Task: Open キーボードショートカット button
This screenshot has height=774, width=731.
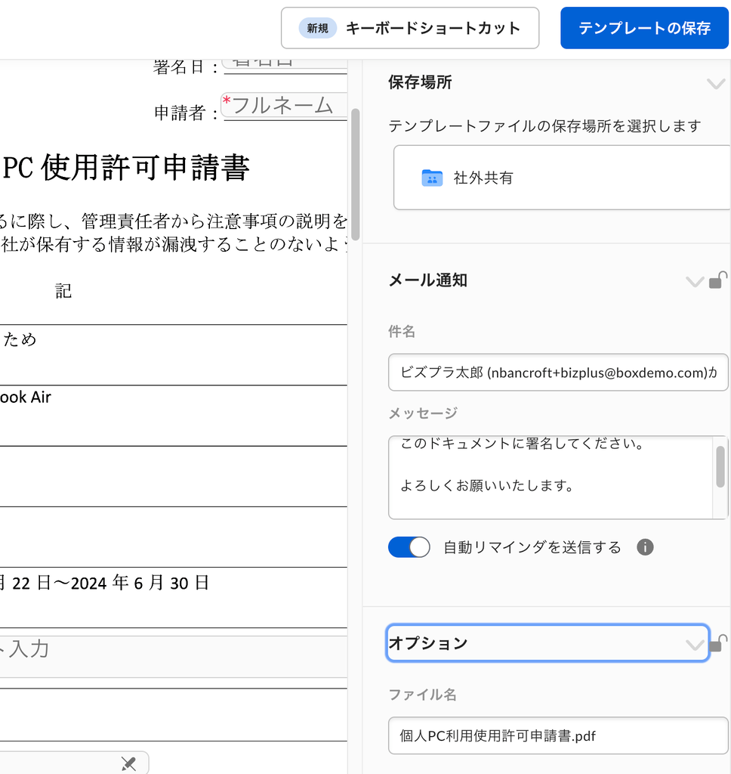Action: [410, 28]
